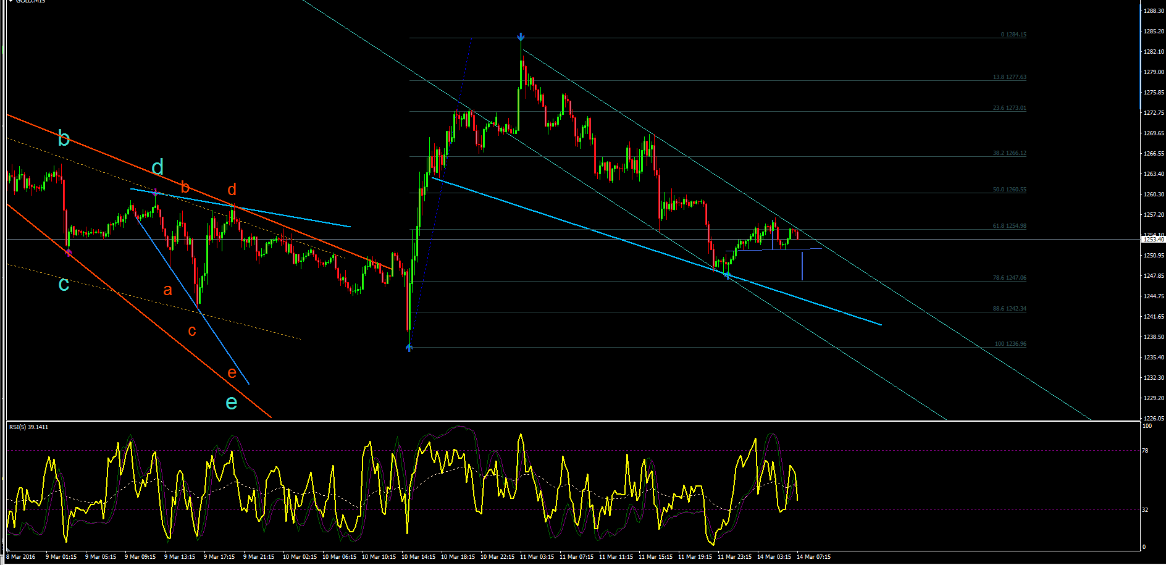
Task: Click the Fibonacci label '100 1236.96'
Action: (x=1010, y=344)
